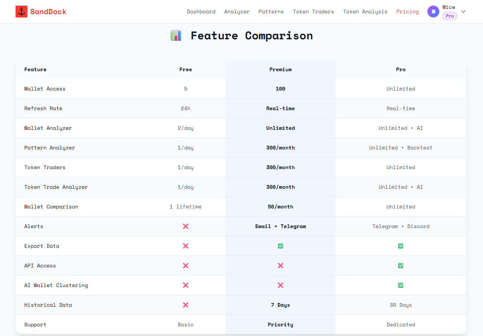
Task: Click the Token Traders row label in table
Action: pos(45,167)
